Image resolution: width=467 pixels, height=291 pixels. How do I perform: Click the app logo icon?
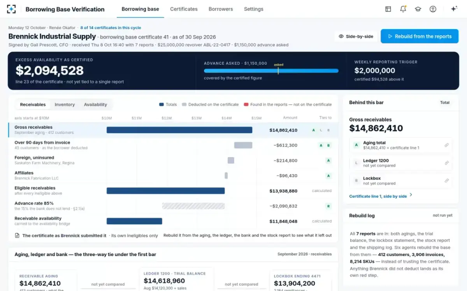click(12, 9)
